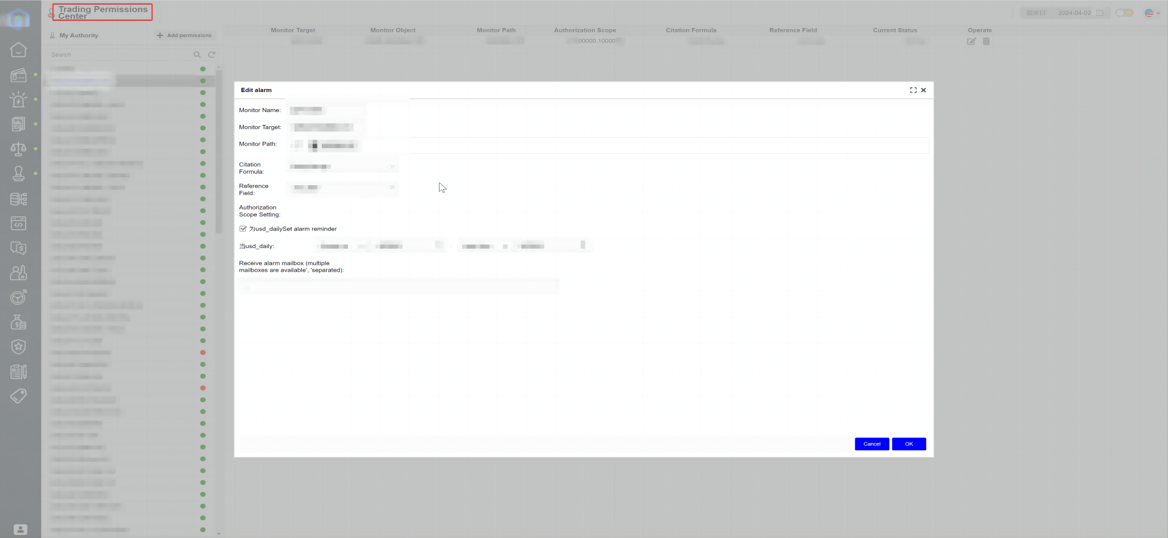This screenshot has height=538, width=1168.
Task: Click the receive alarm mailbox input field
Action: point(399,286)
